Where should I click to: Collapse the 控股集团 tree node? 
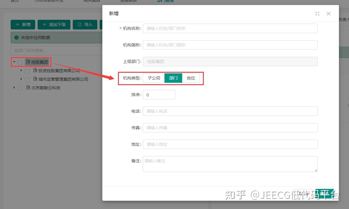point(14,62)
